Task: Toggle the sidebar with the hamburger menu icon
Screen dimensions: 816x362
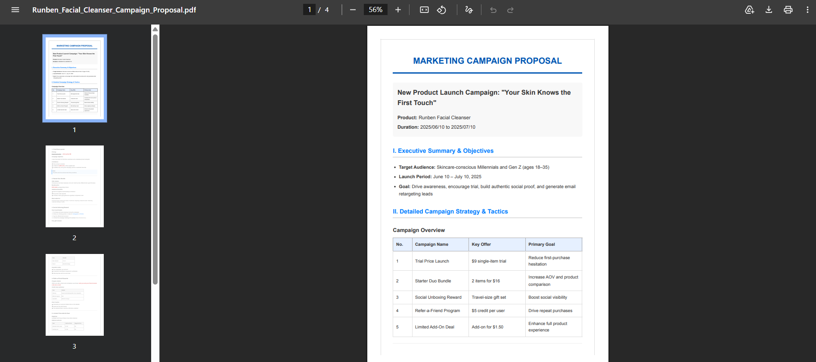Action: point(15,10)
